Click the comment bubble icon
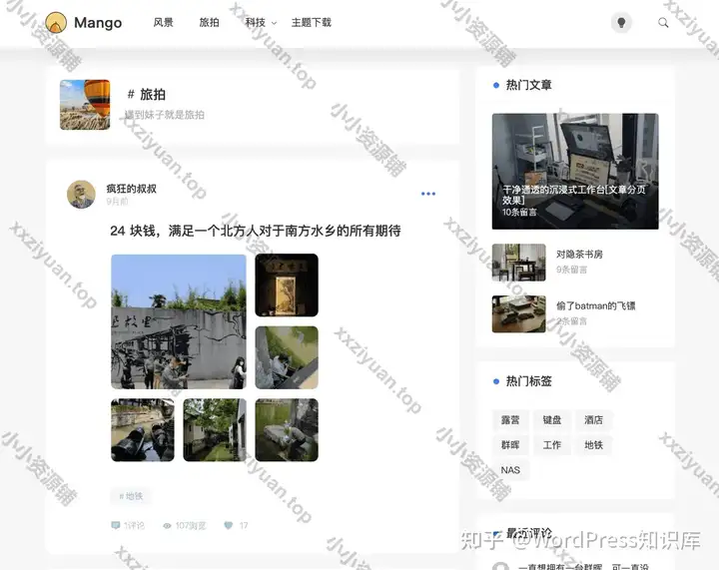 [x=116, y=525]
